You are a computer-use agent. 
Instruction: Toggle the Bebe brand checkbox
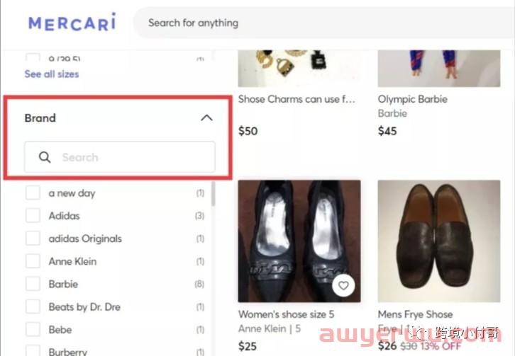pos(33,329)
